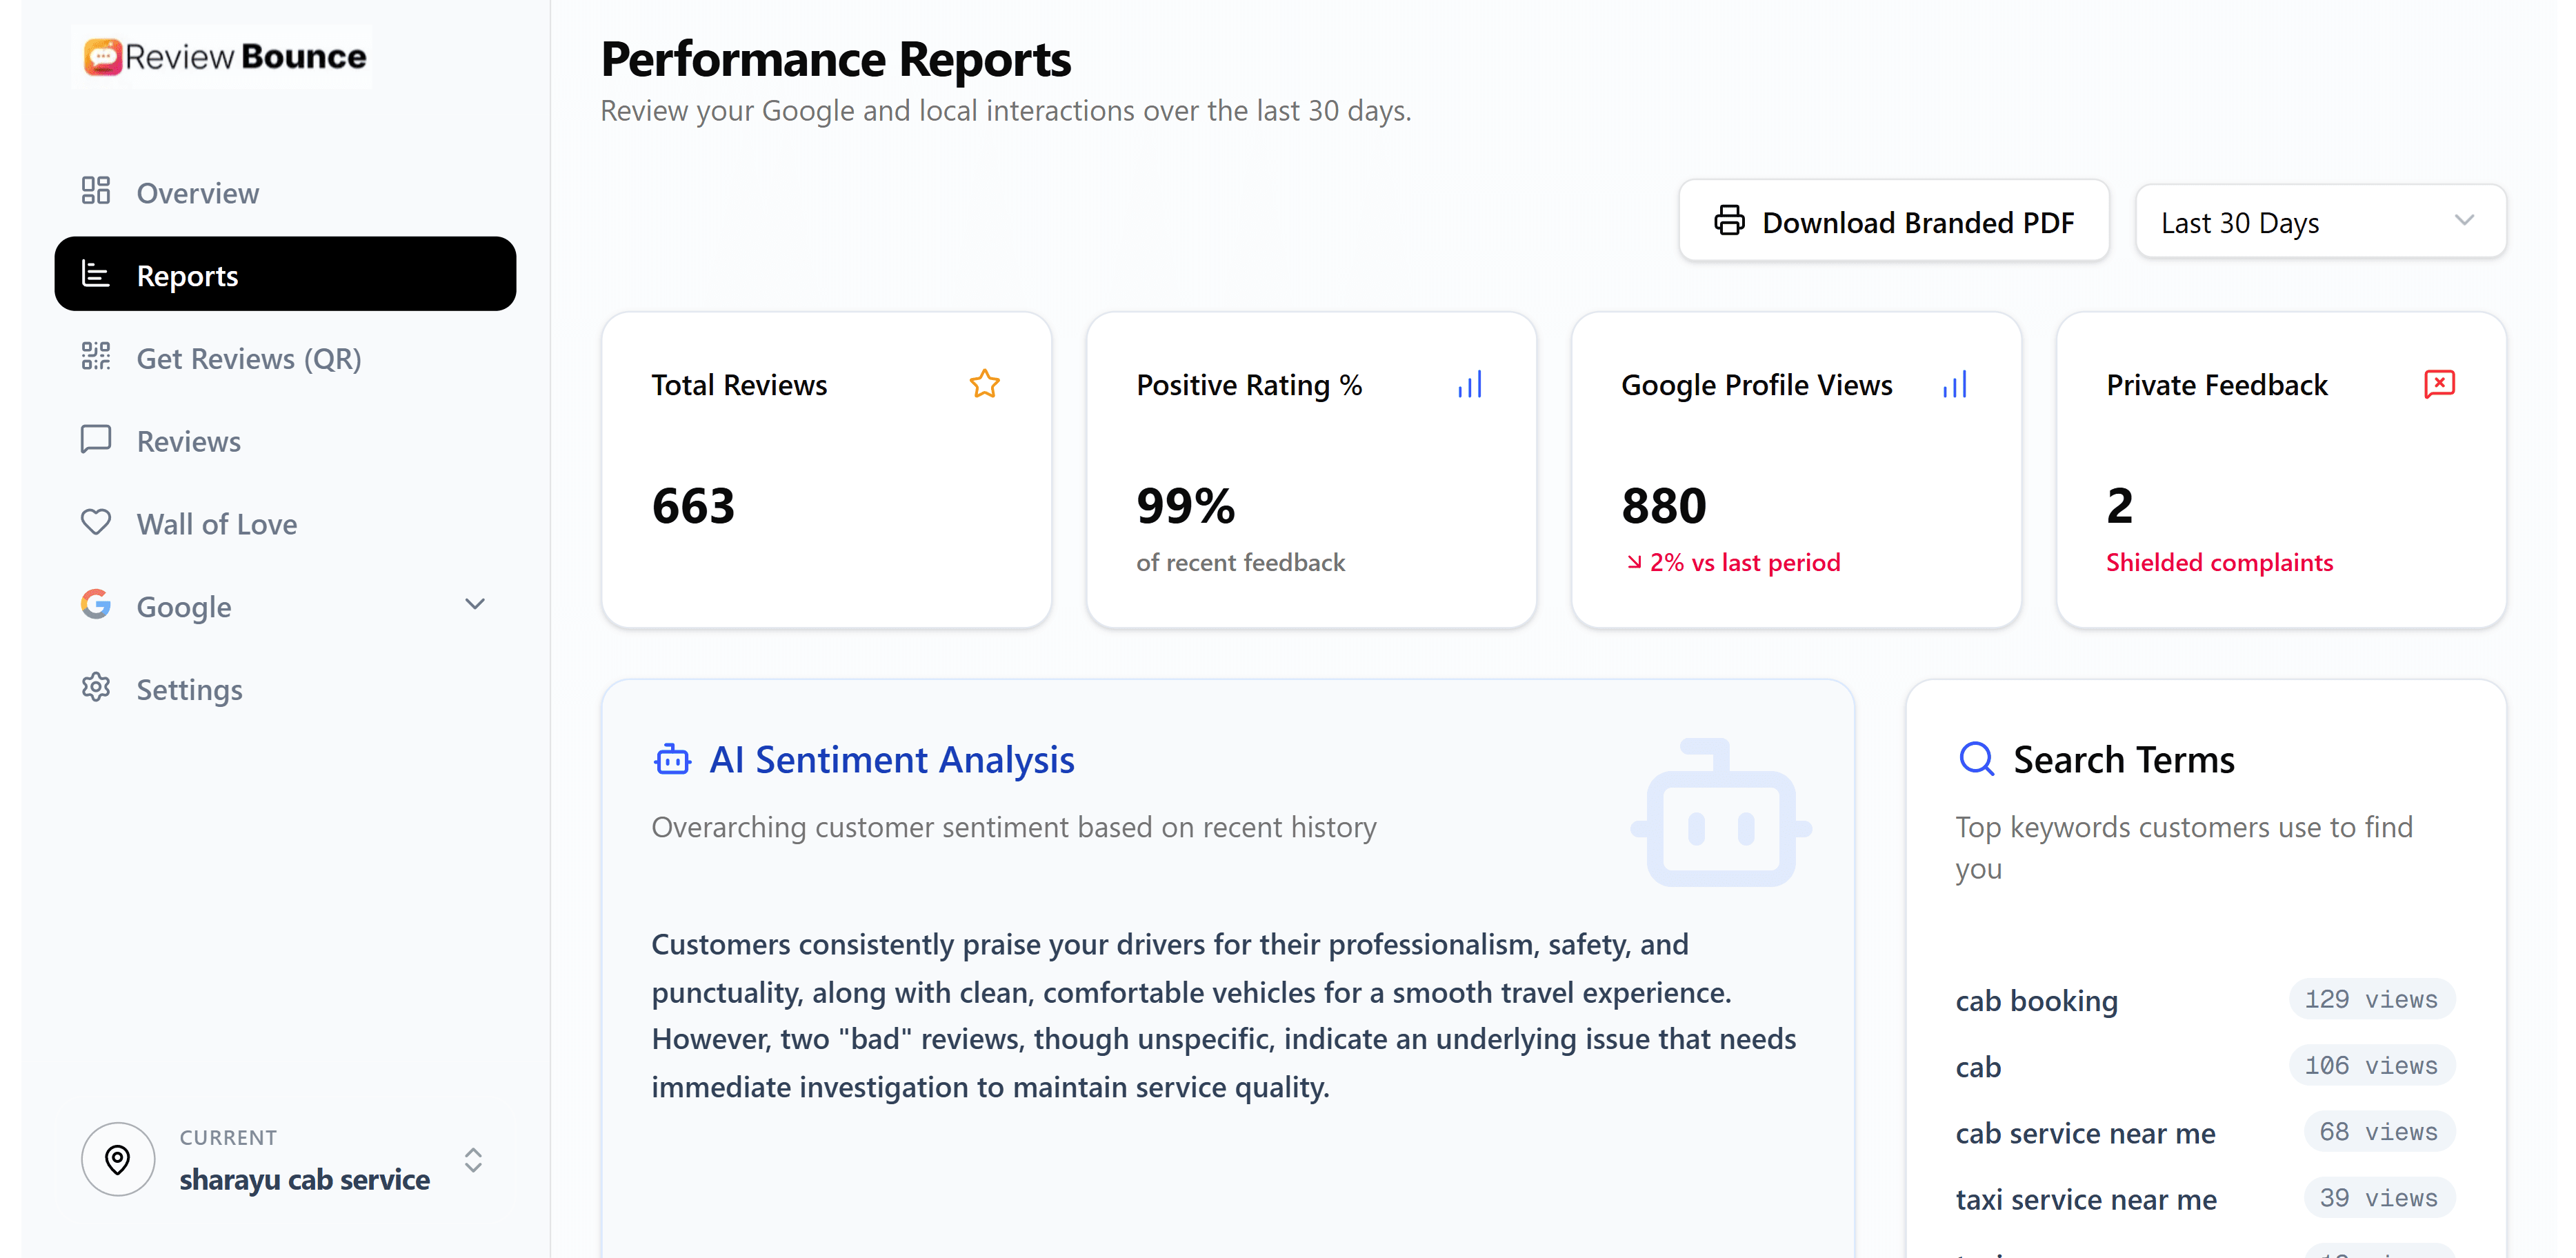Click the Reviews speech bubble icon

[x=96, y=440]
